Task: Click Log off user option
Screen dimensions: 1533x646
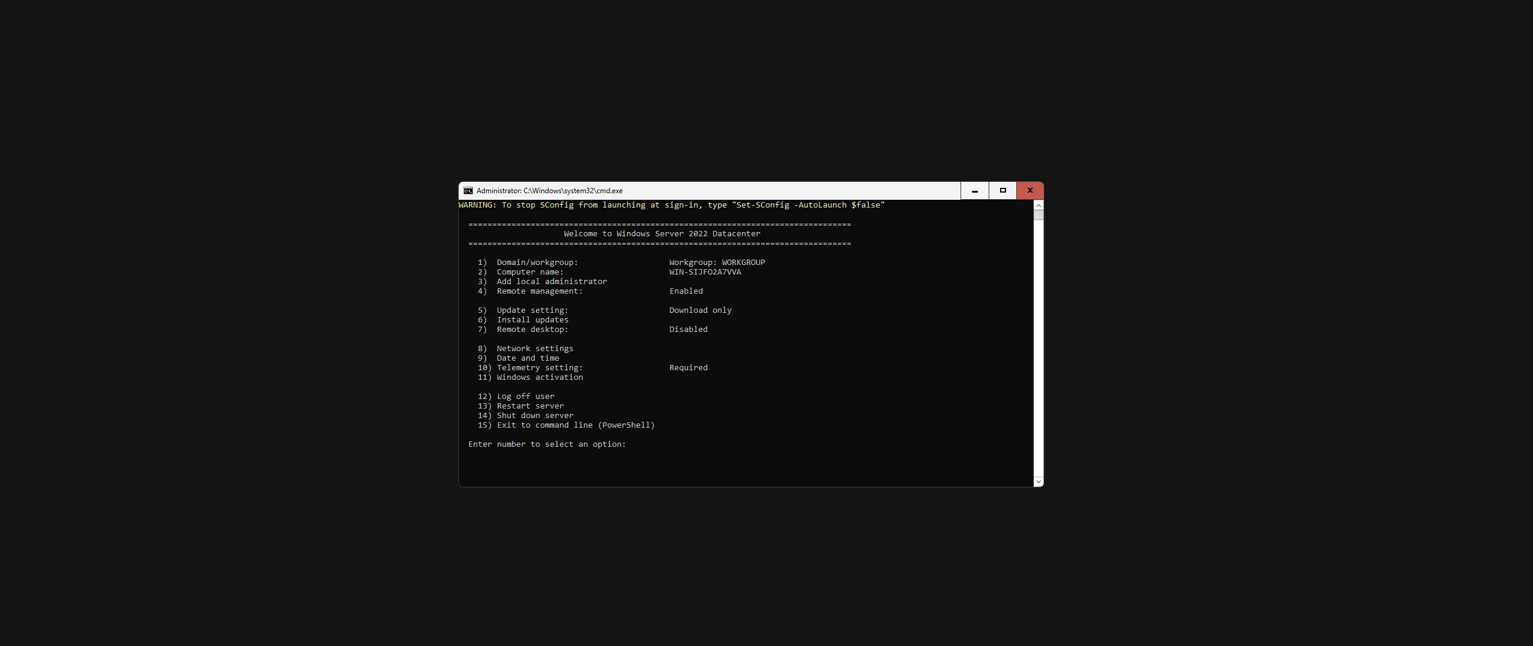Action: click(x=515, y=396)
